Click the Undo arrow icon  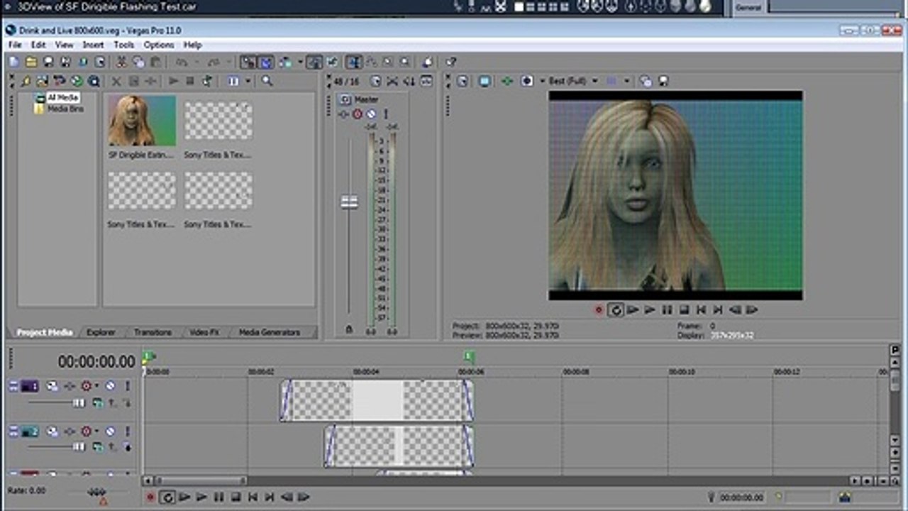tap(182, 62)
